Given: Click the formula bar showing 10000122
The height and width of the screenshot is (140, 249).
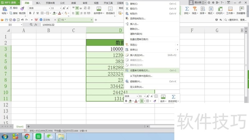Looking at the screenshot, I should [x=82, y=25].
